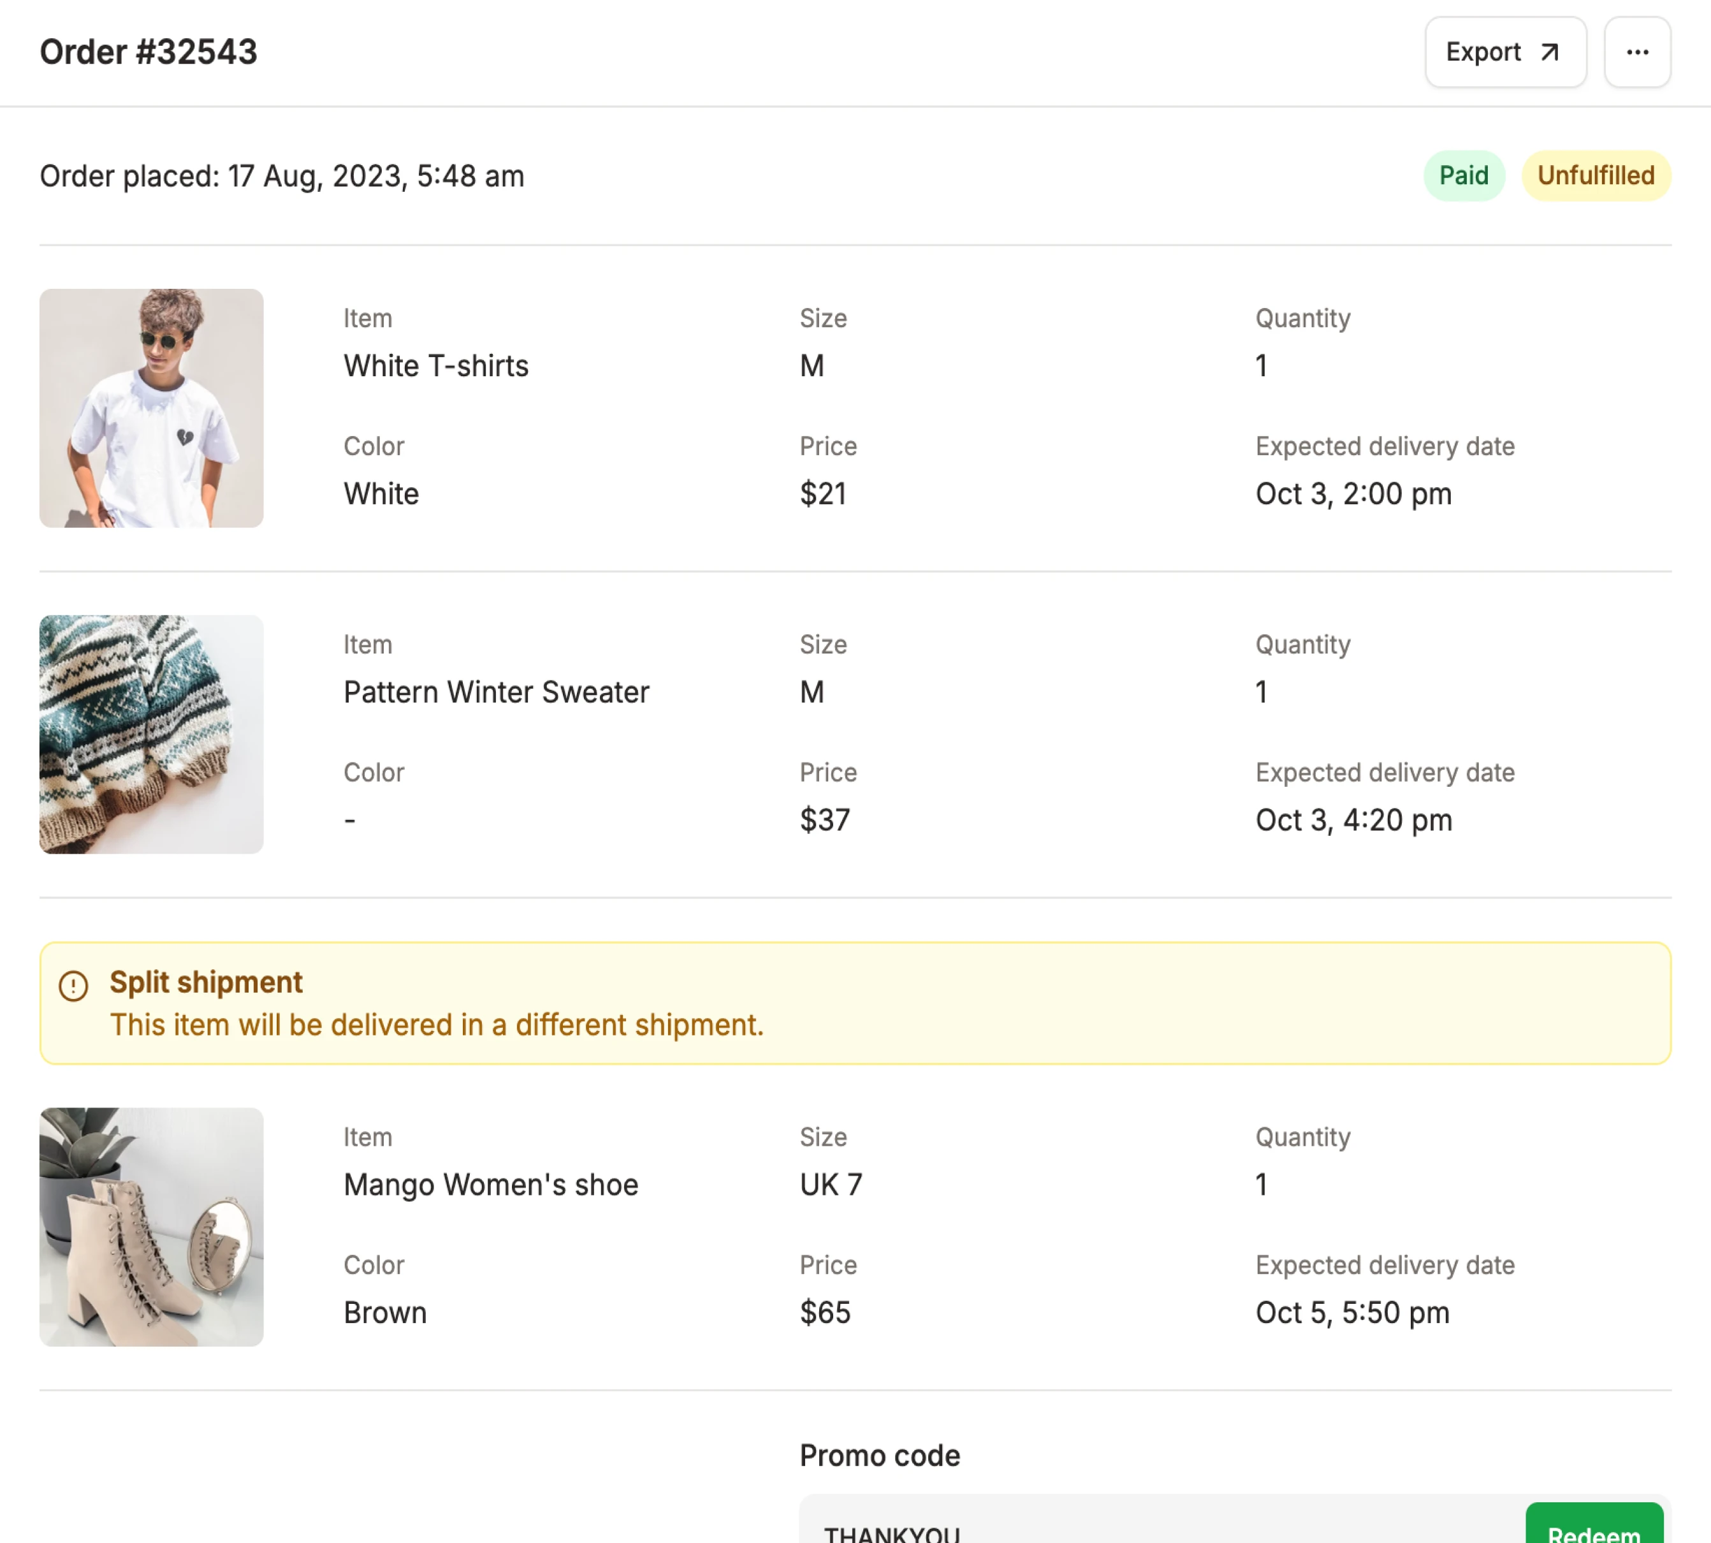
Task: Open the three-dot more options menu
Action: pos(1636,52)
